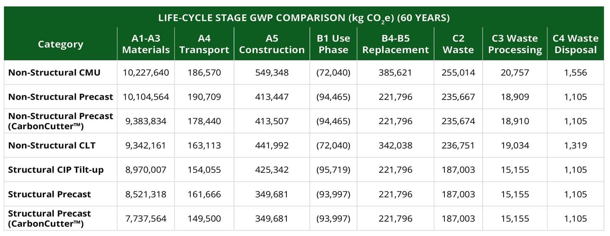Select the B1 Use Phase header
The image size is (610, 236).
pyautogui.click(x=333, y=44)
